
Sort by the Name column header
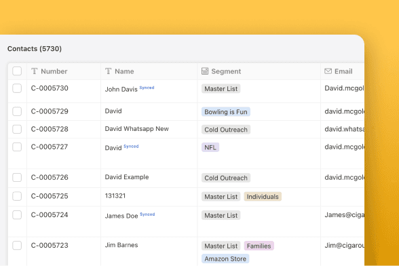[124, 71]
